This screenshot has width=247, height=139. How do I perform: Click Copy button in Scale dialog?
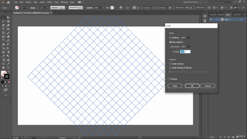click(x=175, y=86)
